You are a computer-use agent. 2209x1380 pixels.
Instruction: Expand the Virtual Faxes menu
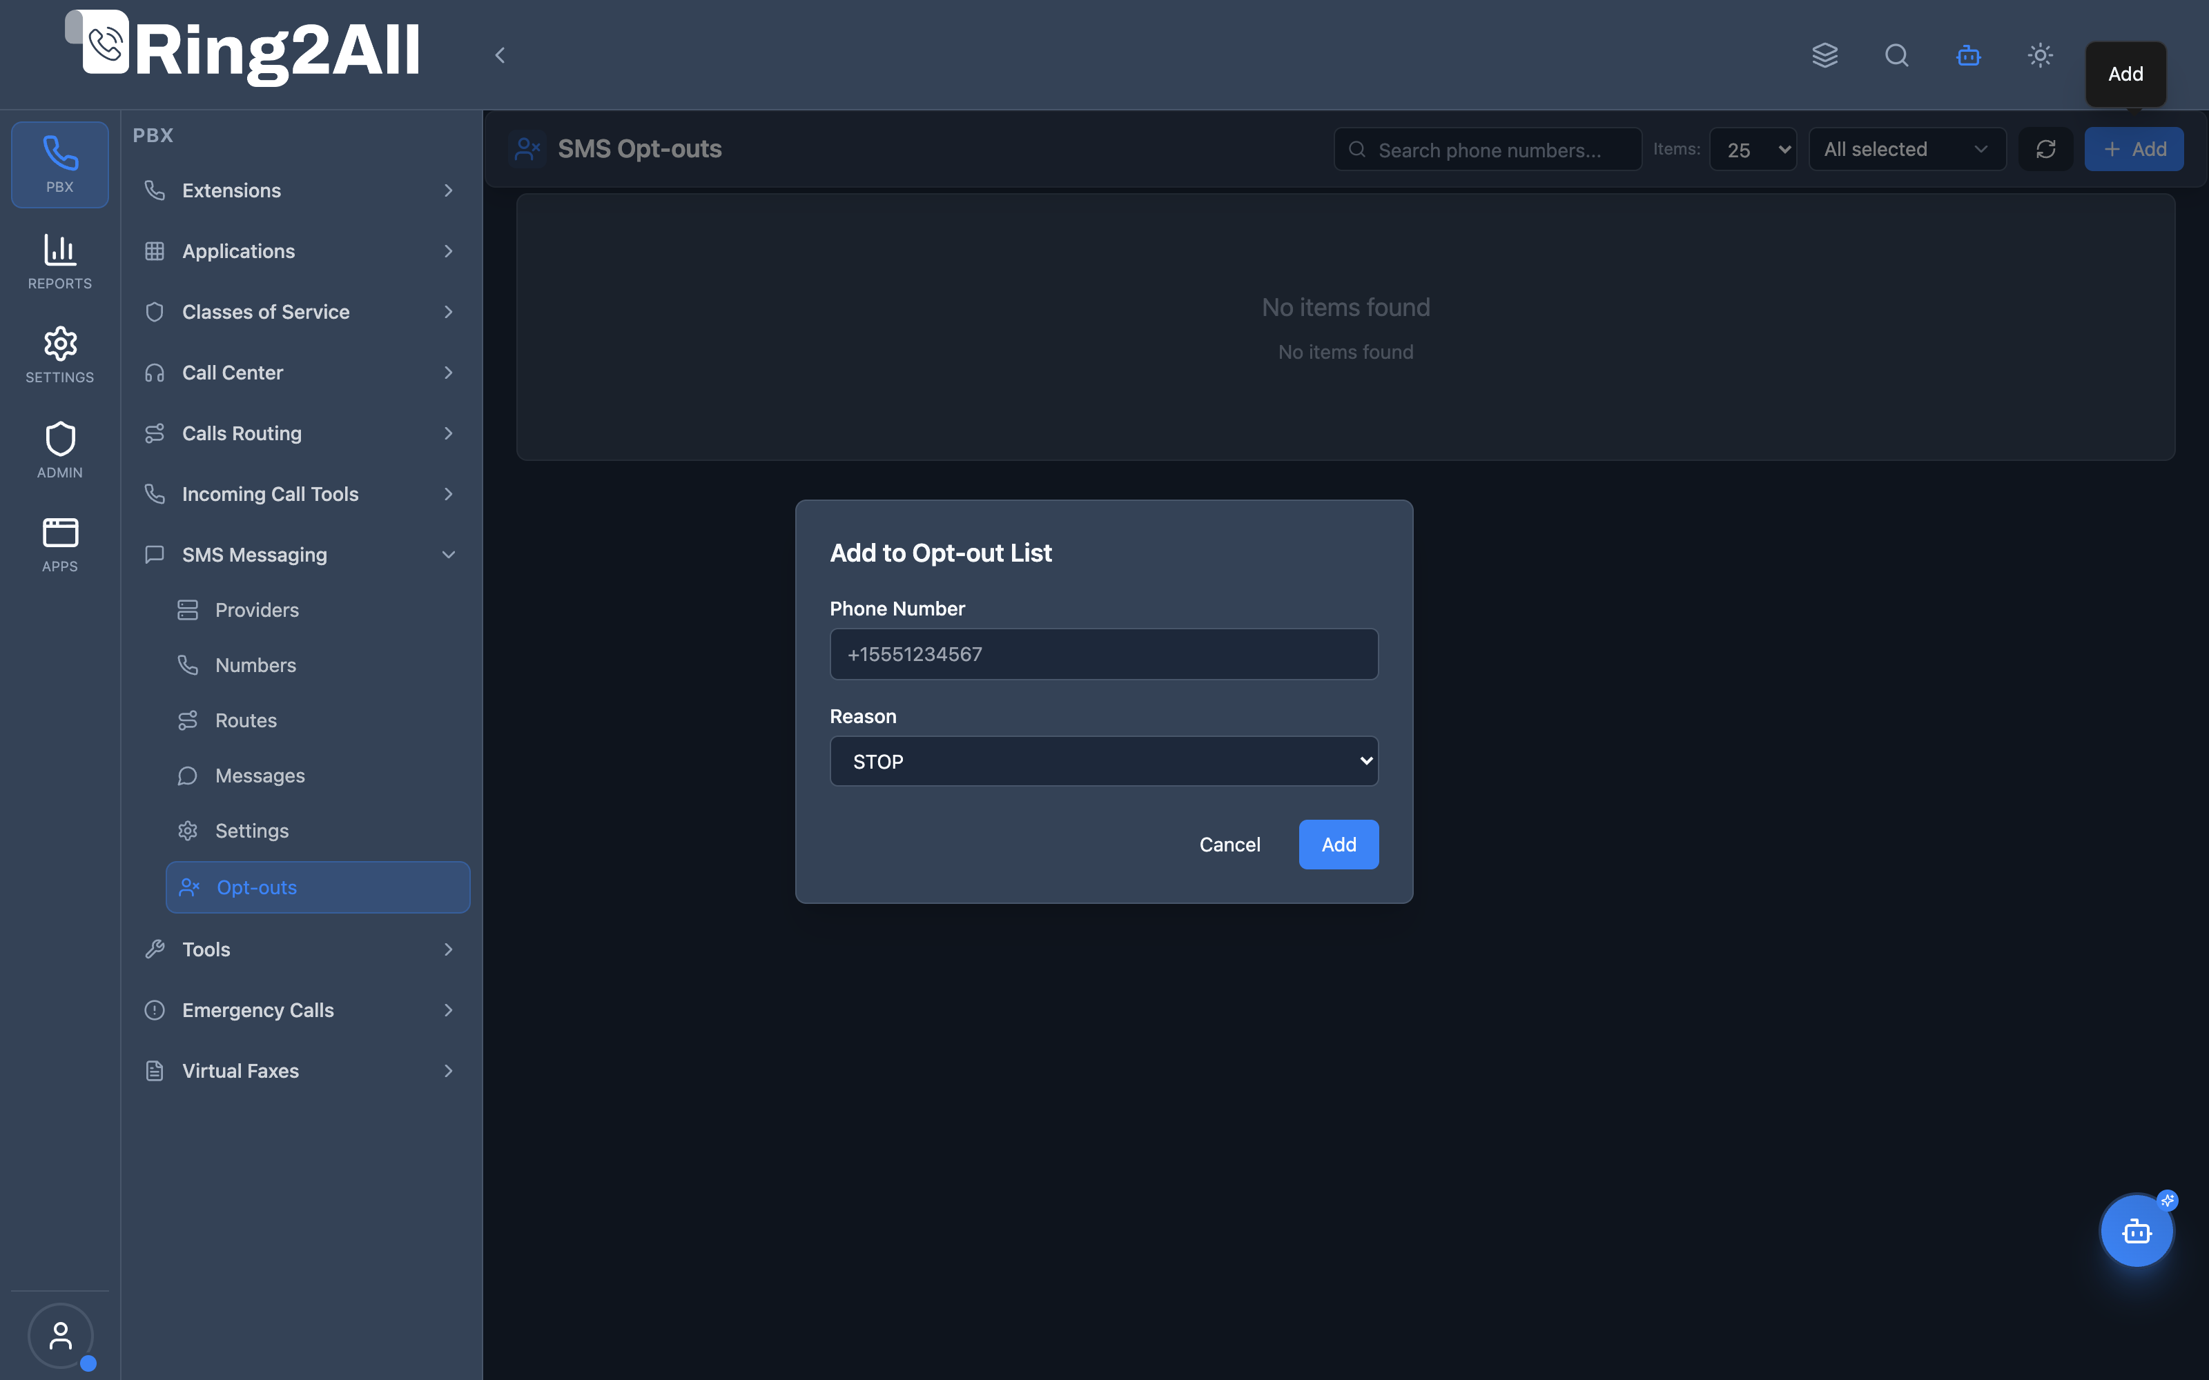pos(300,1071)
